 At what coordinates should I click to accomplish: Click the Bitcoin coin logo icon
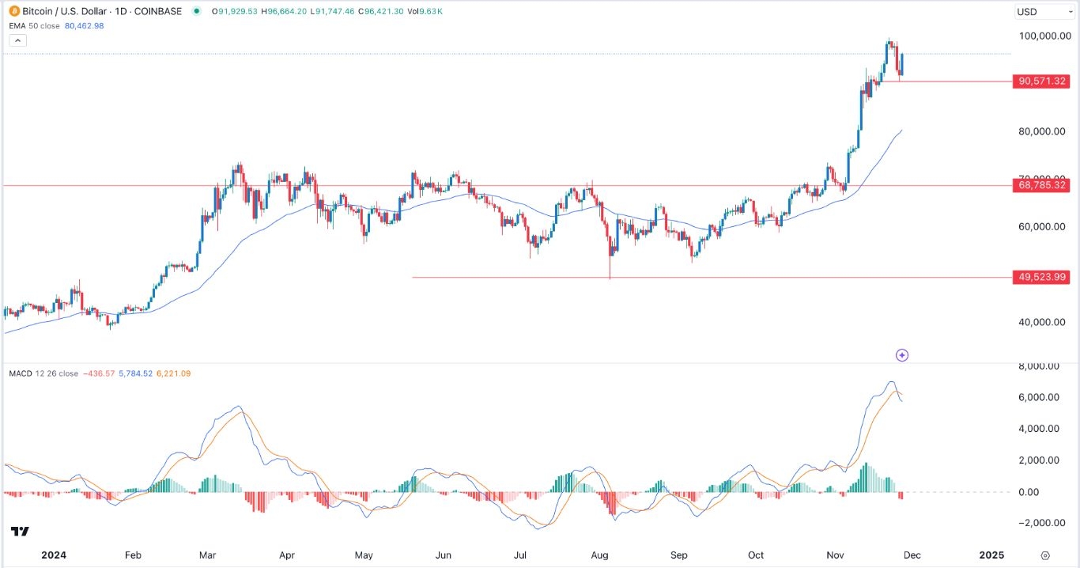pyautogui.click(x=15, y=12)
